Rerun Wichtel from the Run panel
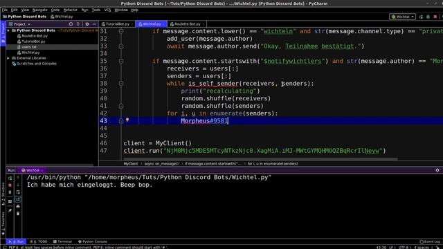Image resolution: width=443 pixels, height=249 pixels. point(10,178)
